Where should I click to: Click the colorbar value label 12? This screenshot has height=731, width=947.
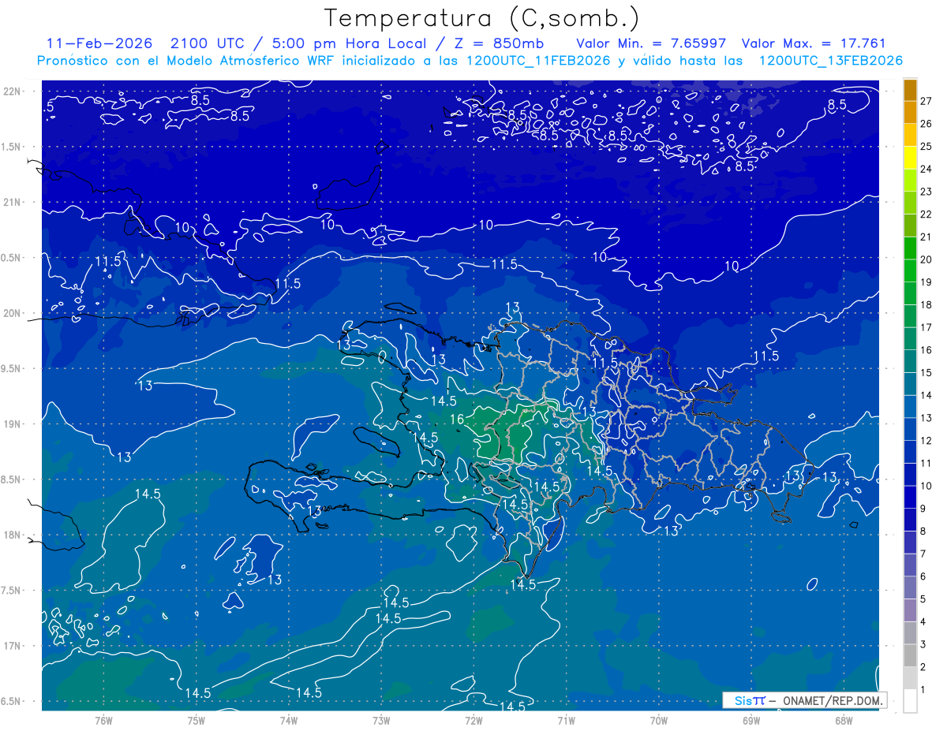926,440
